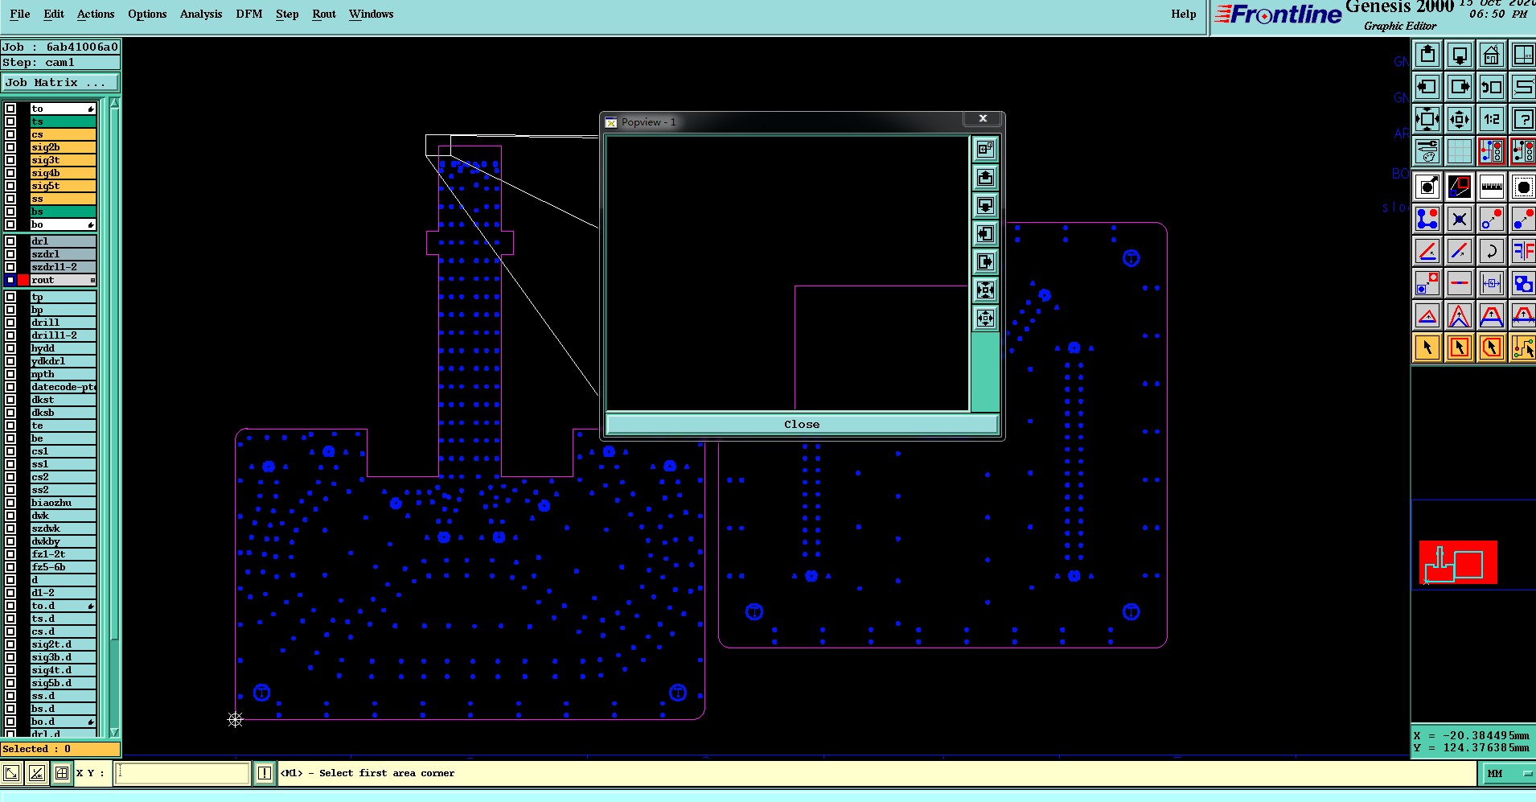Click the question mark help icon
1536x802 pixels.
[x=1523, y=119]
